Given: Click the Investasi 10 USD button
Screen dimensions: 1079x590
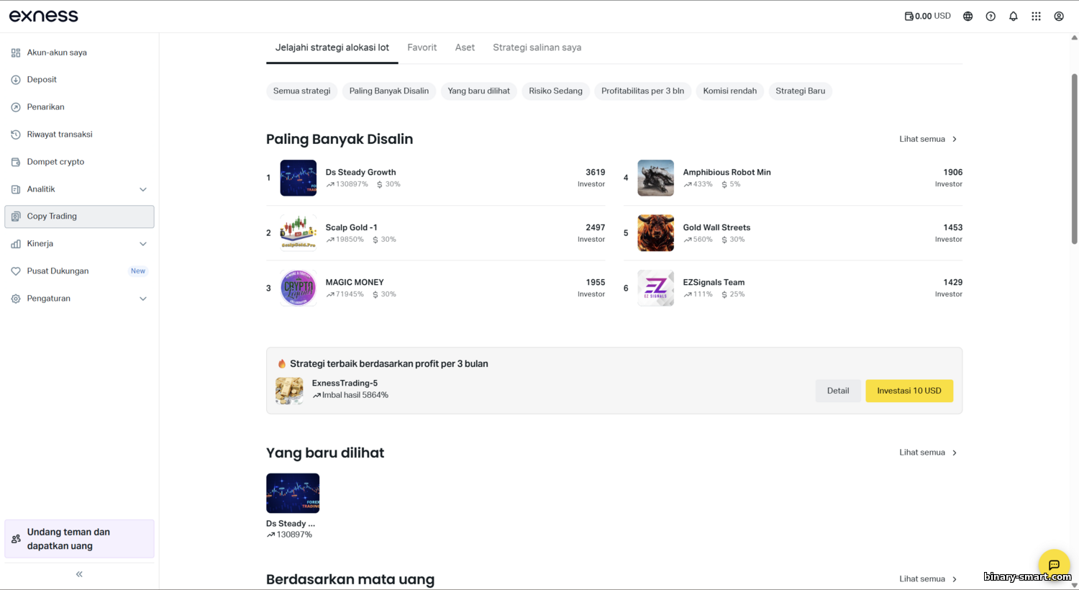Looking at the screenshot, I should pos(909,391).
